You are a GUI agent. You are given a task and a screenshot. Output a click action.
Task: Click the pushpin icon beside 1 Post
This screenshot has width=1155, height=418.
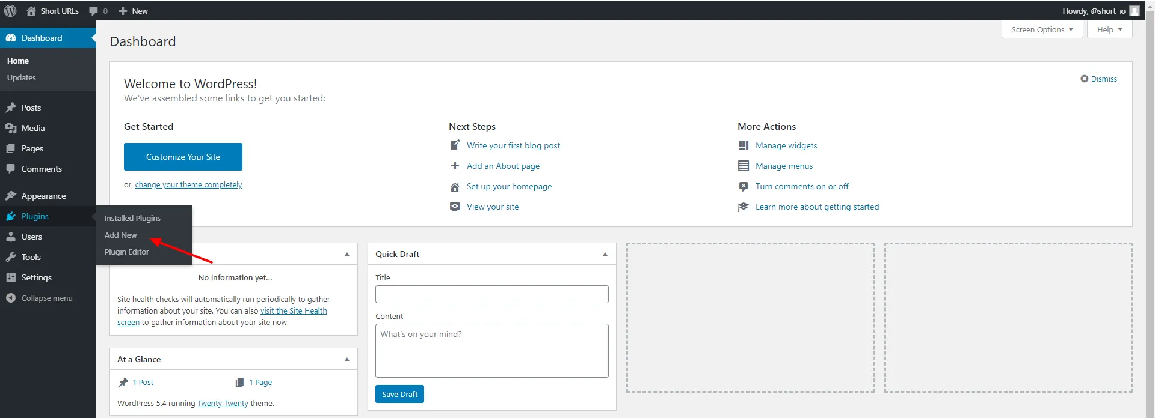pyautogui.click(x=123, y=383)
